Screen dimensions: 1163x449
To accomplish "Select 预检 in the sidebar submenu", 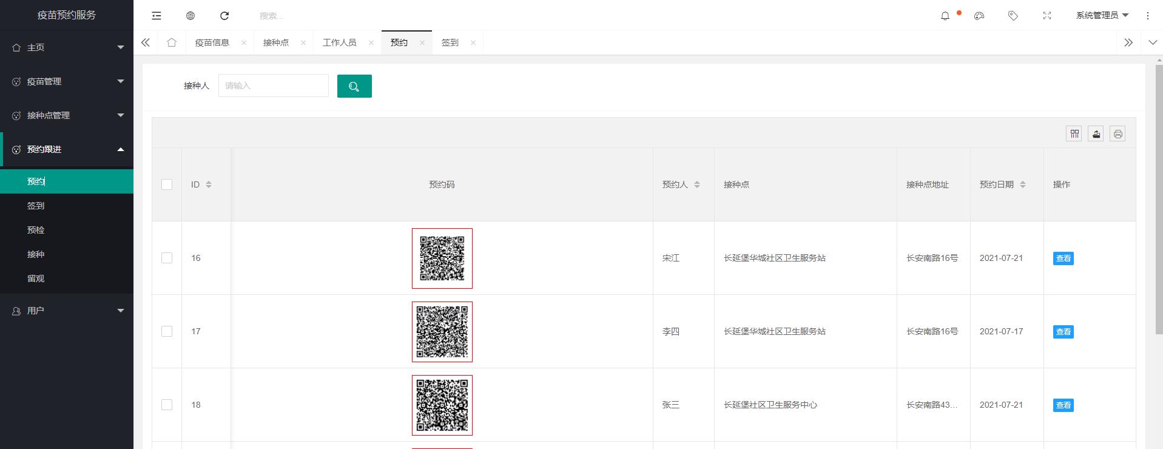I will pos(67,230).
